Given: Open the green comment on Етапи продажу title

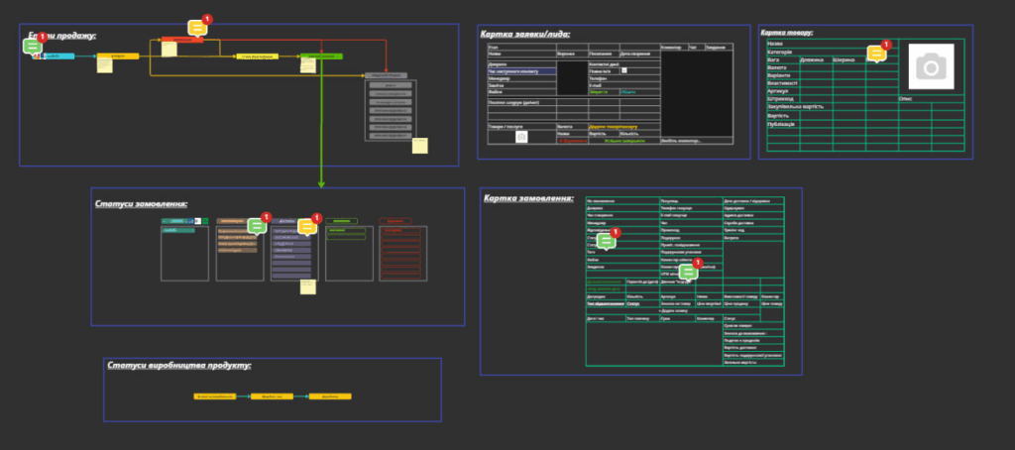Looking at the screenshot, I should (32, 46).
